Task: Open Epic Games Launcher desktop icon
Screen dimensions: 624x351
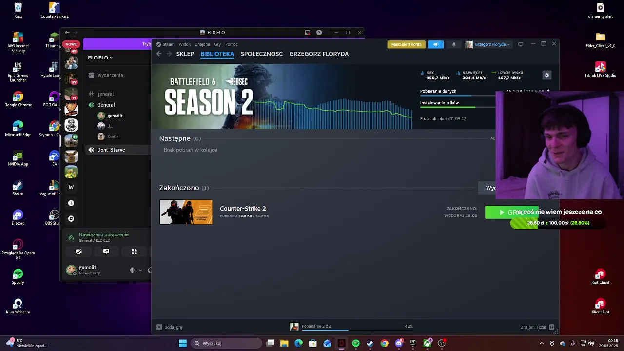Action: point(18,71)
